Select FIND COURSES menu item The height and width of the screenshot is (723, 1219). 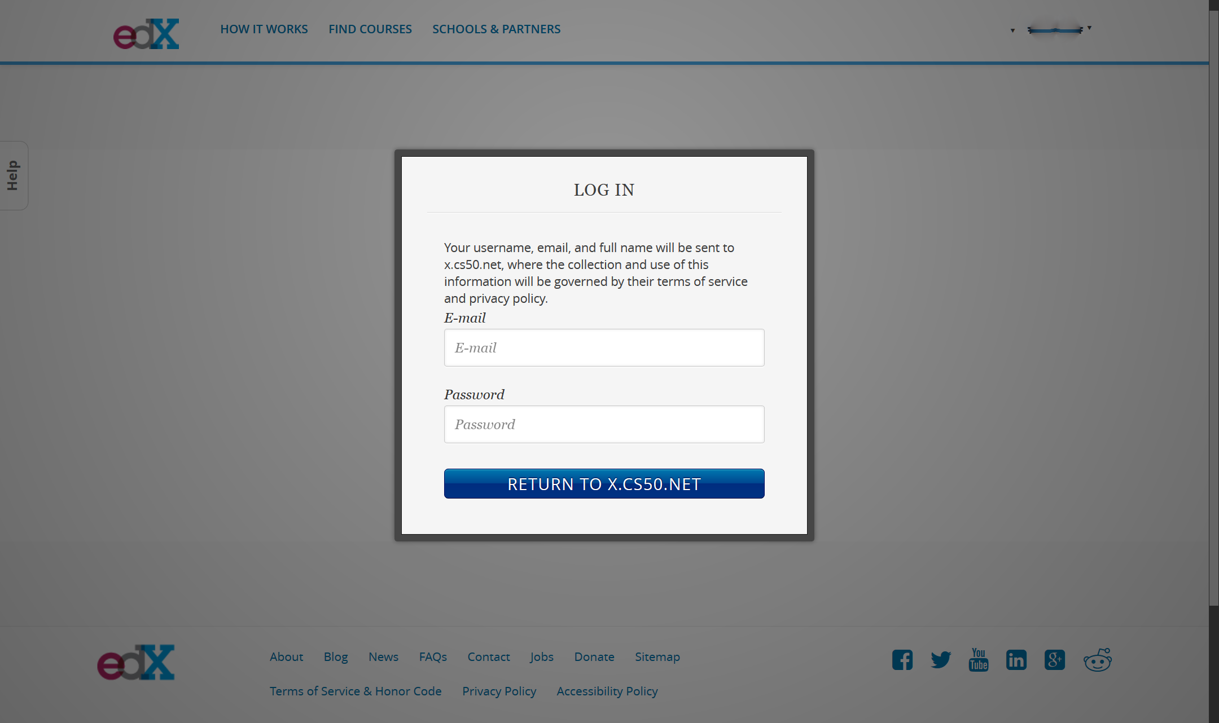(370, 28)
